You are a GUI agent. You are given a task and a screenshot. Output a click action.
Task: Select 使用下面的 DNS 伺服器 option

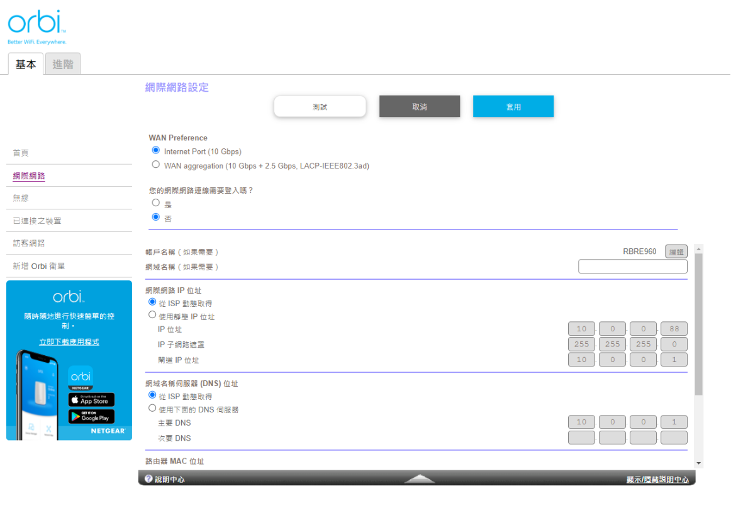click(x=152, y=407)
